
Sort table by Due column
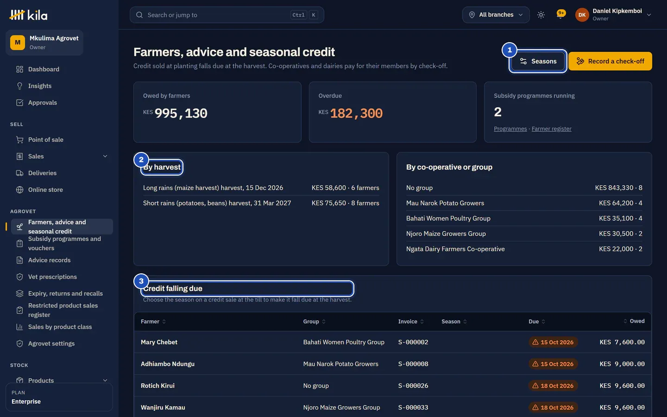pyautogui.click(x=537, y=322)
